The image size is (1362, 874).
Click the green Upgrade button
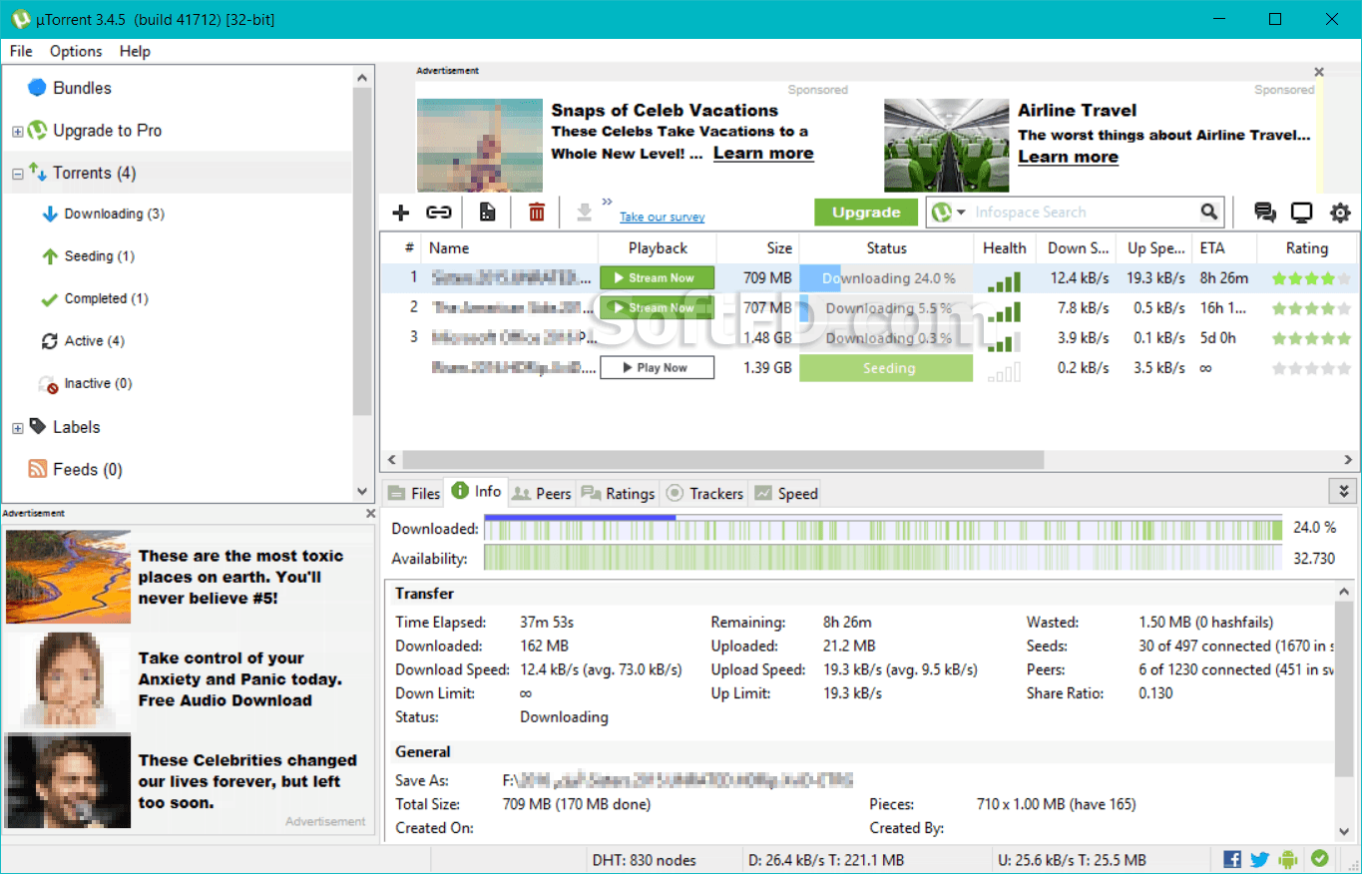tap(866, 212)
